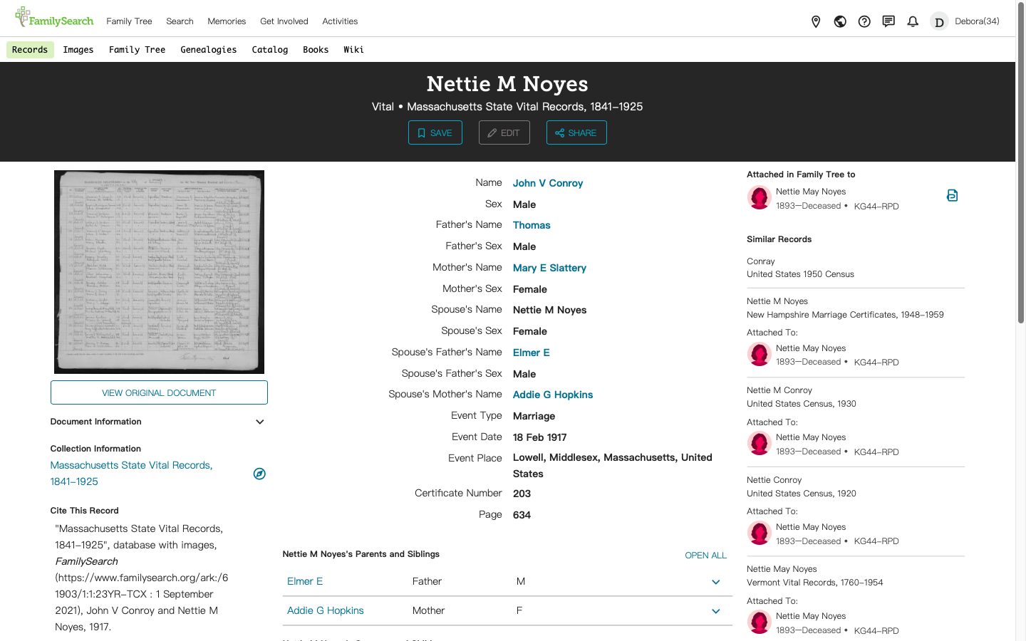Open the notifications bell
This screenshot has height=641, width=1026.
click(913, 21)
